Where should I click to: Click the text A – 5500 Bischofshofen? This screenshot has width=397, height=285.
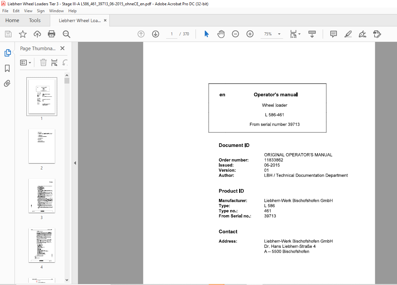(x=287, y=251)
